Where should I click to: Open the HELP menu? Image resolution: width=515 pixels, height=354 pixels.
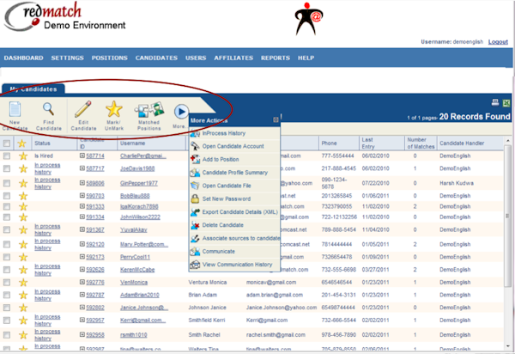306,58
